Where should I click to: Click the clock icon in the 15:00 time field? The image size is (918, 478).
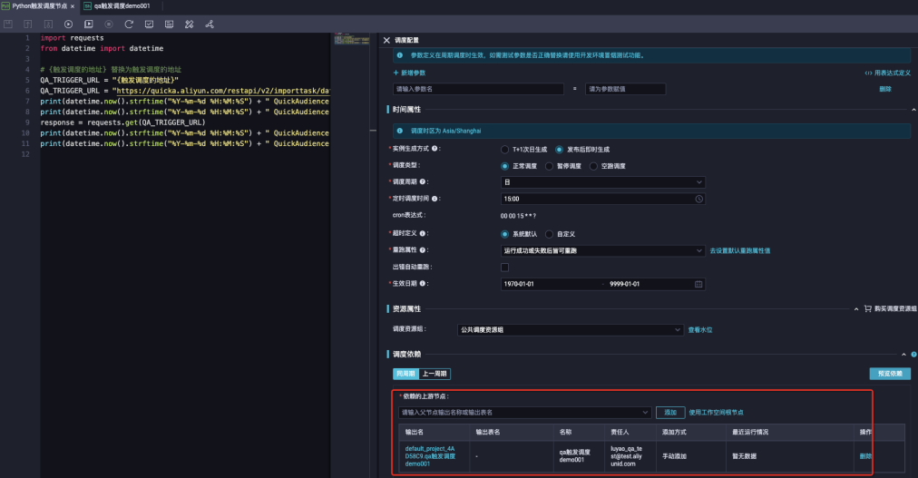699,199
